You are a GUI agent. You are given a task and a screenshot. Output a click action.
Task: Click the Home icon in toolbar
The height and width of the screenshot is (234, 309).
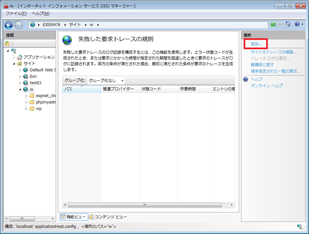point(288,25)
